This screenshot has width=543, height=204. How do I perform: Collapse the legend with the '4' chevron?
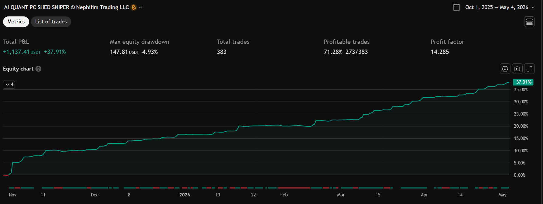tap(9, 85)
